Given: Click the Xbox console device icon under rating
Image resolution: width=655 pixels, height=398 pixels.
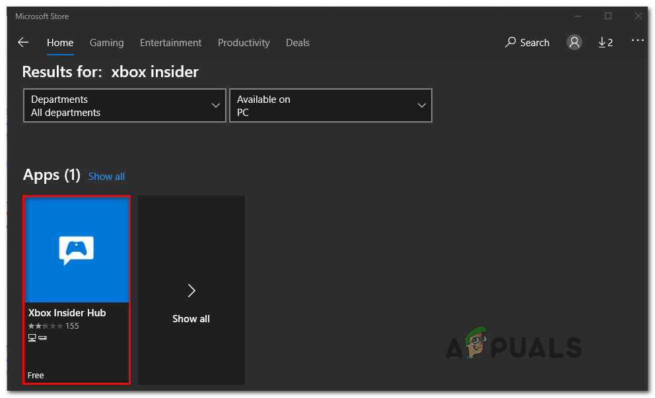Looking at the screenshot, I should (43, 337).
